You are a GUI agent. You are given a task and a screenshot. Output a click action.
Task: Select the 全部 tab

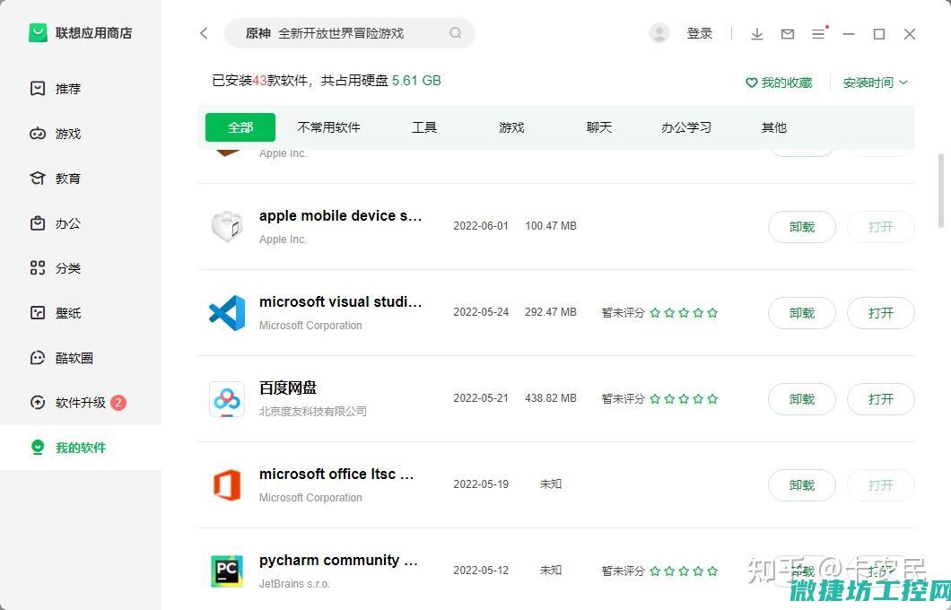point(240,127)
